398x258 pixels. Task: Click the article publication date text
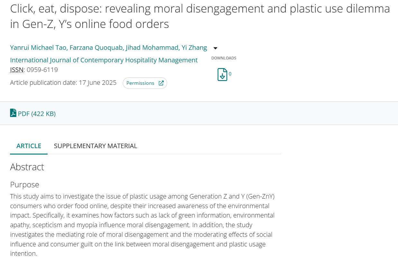pos(63,83)
